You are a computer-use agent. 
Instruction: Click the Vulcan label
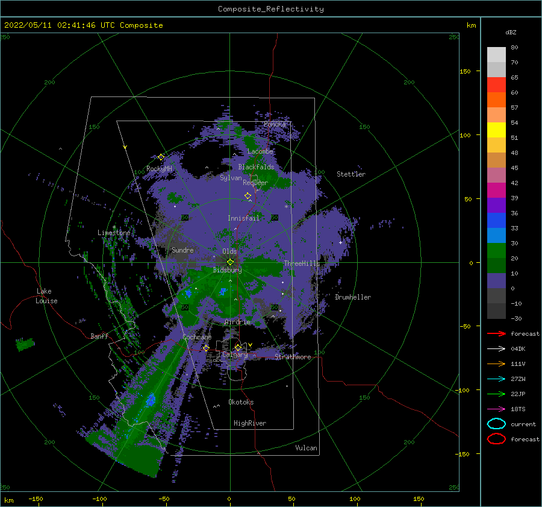[307, 448]
